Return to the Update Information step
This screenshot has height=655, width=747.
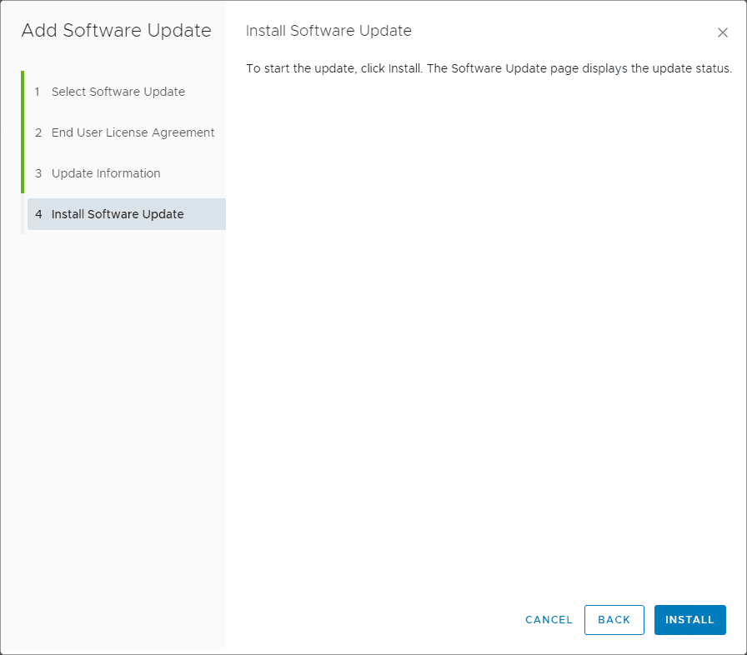pyautogui.click(x=106, y=173)
